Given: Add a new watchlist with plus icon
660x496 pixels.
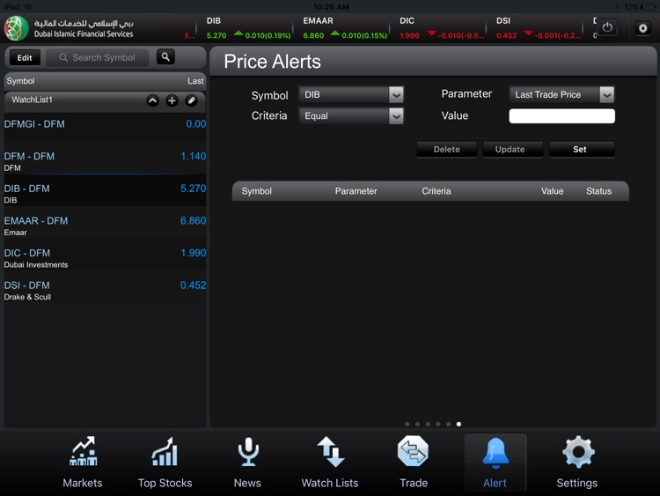Looking at the screenshot, I should click(172, 100).
